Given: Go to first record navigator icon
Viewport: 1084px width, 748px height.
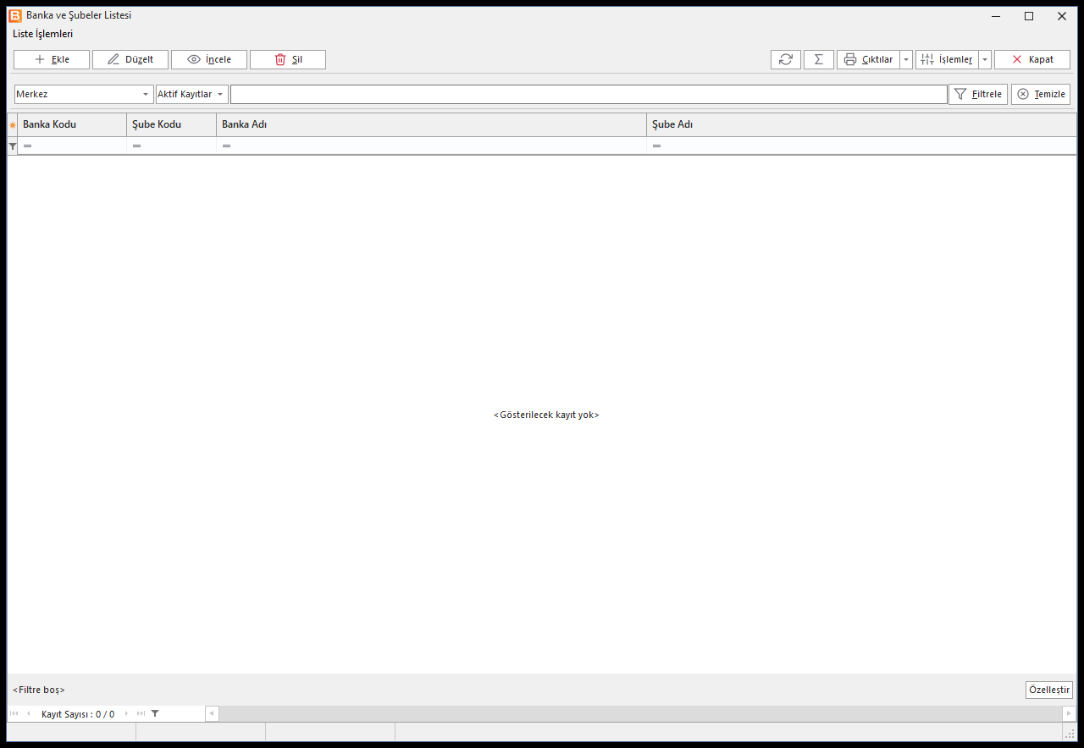Looking at the screenshot, I should tap(14, 713).
